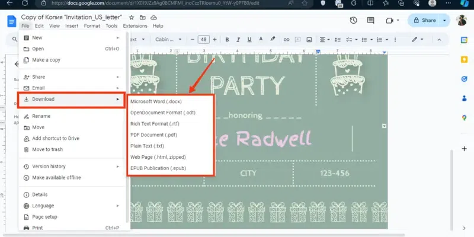Image resolution: width=474 pixels, height=237 pixels.
Task: Refresh the browser page
Action: point(25,3)
